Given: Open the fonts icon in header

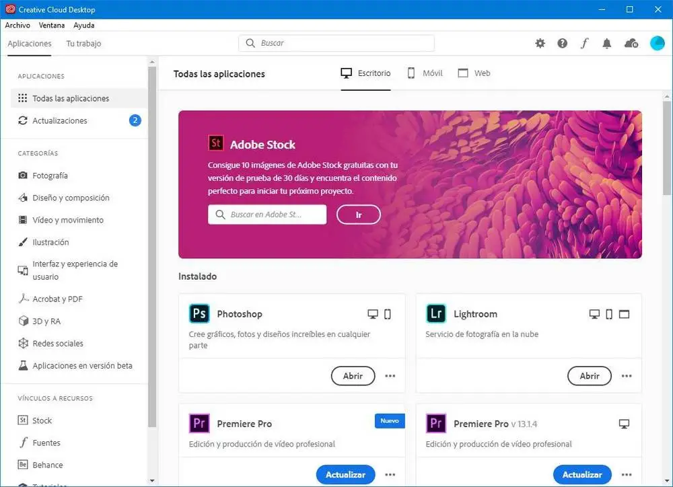Looking at the screenshot, I should pos(584,43).
